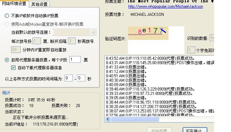Screen dimensions: 231x132
Task: Switch to the 网络环境设置 tab
Action: click(14, 3)
